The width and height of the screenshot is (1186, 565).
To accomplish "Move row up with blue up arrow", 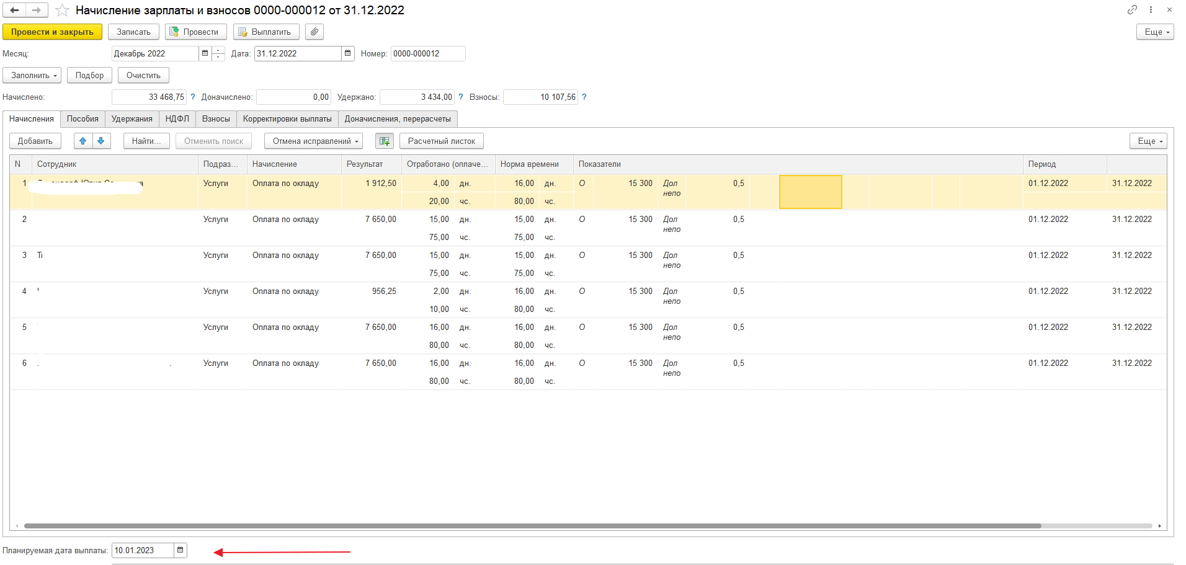I will (83, 141).
